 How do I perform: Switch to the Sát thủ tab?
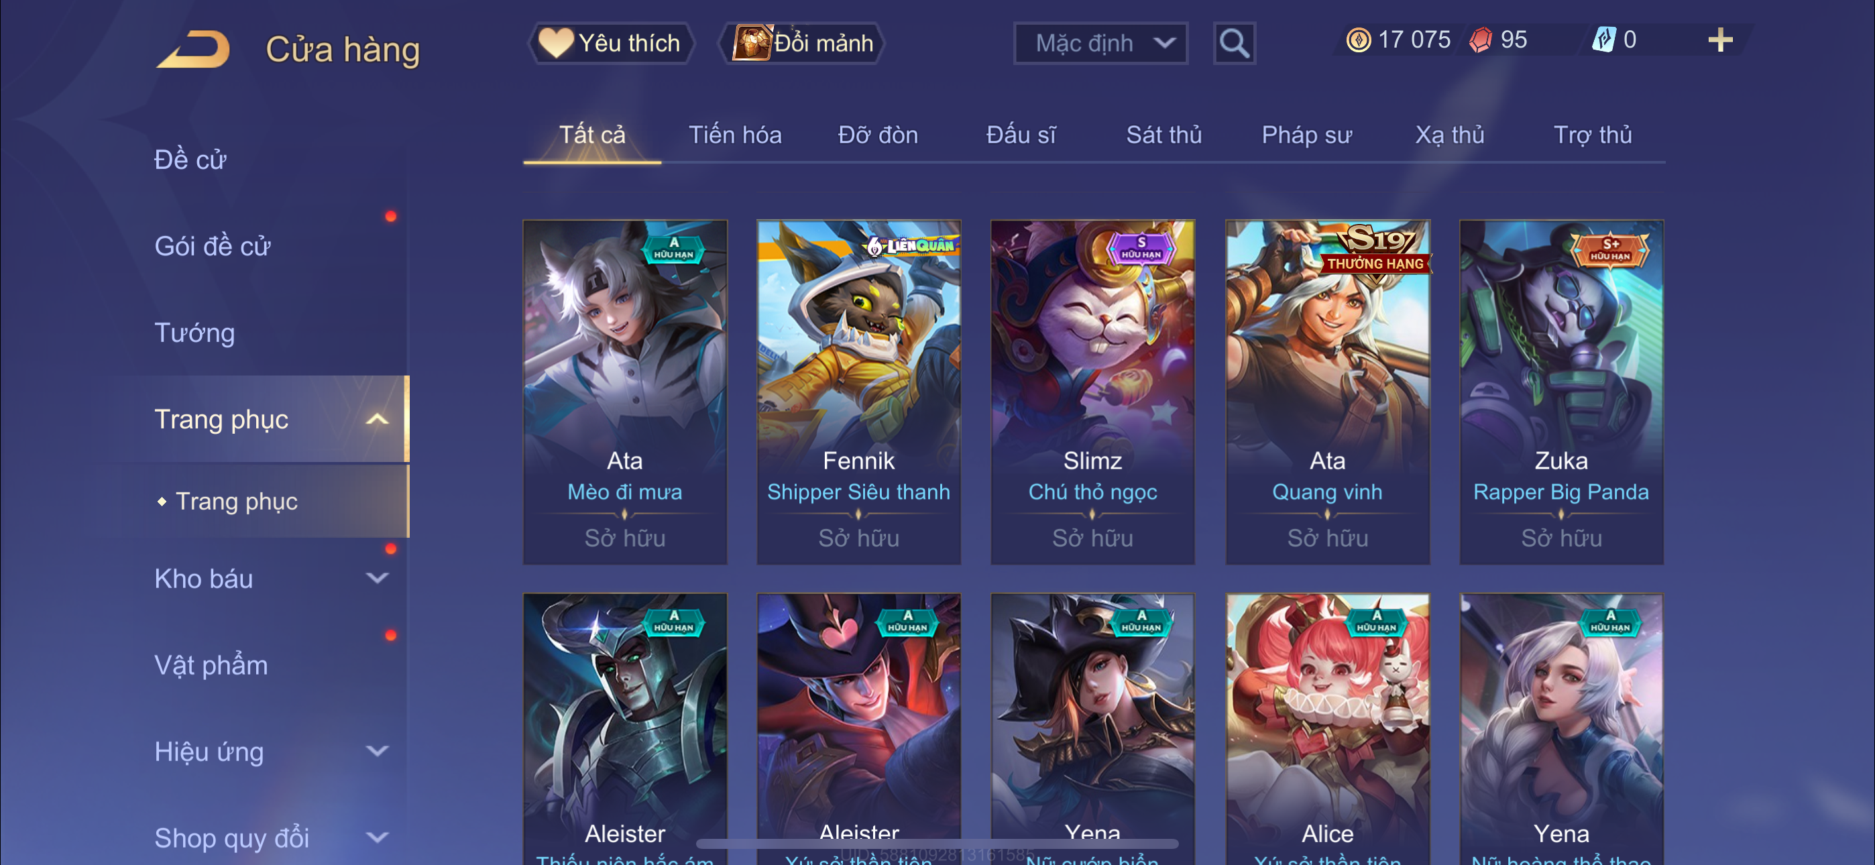point(1164,135)
